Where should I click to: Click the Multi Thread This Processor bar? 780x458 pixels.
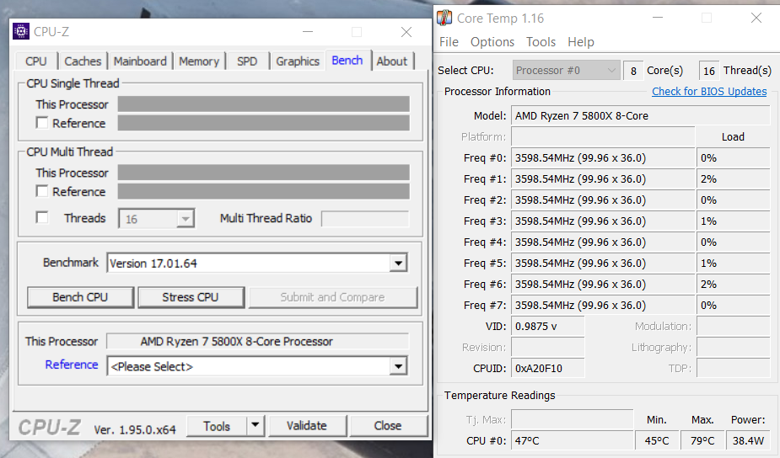pos(264,173)
